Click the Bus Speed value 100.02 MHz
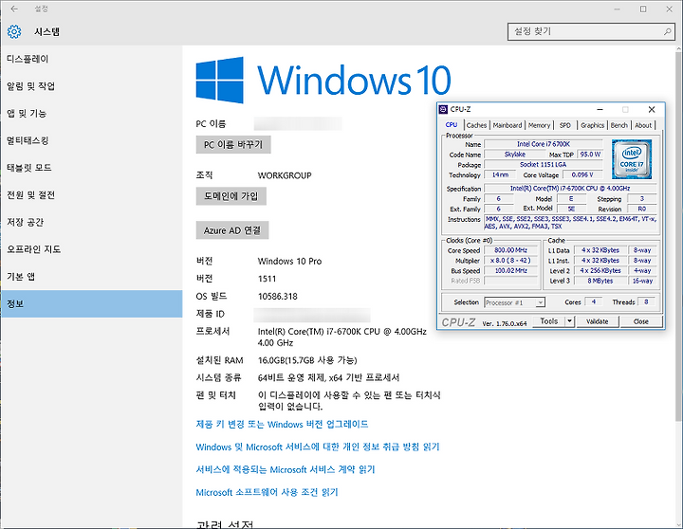Screen dimensions: 683x529 (x=510, y=270)
